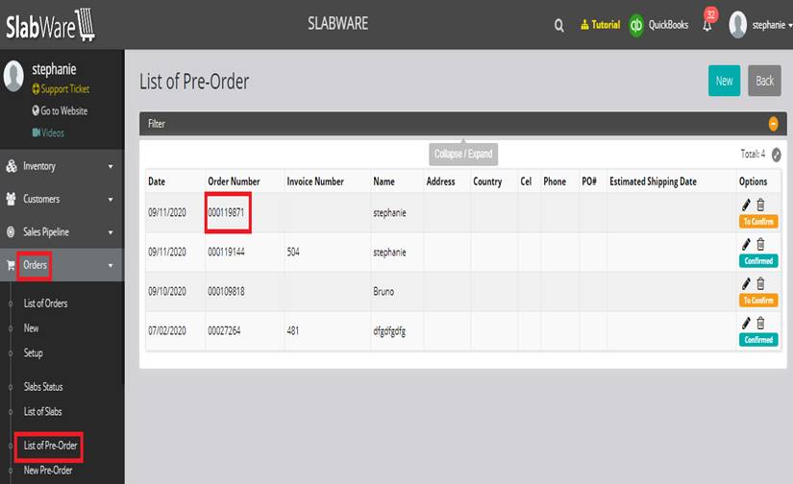The height and width of the screenshot is (484, 793).
Task: Click the Sales Pipeline dropdown arrow
Action: [111, 232]
